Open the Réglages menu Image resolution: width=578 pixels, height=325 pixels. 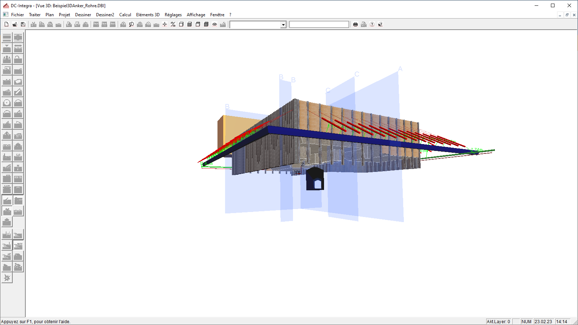coord(173,15)
